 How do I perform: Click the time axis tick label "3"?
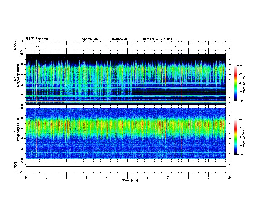click(87, 178)
